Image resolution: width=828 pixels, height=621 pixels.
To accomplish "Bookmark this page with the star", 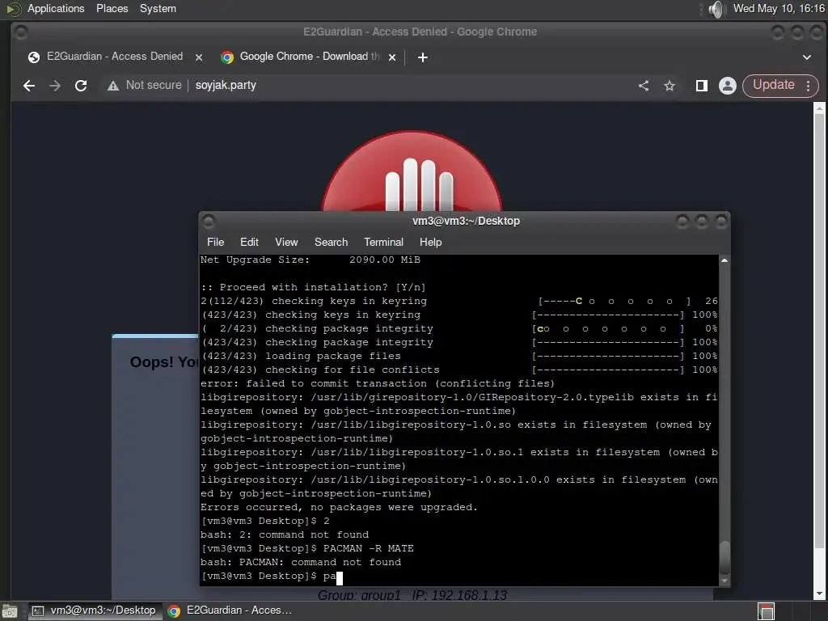I will click(669, 86).
